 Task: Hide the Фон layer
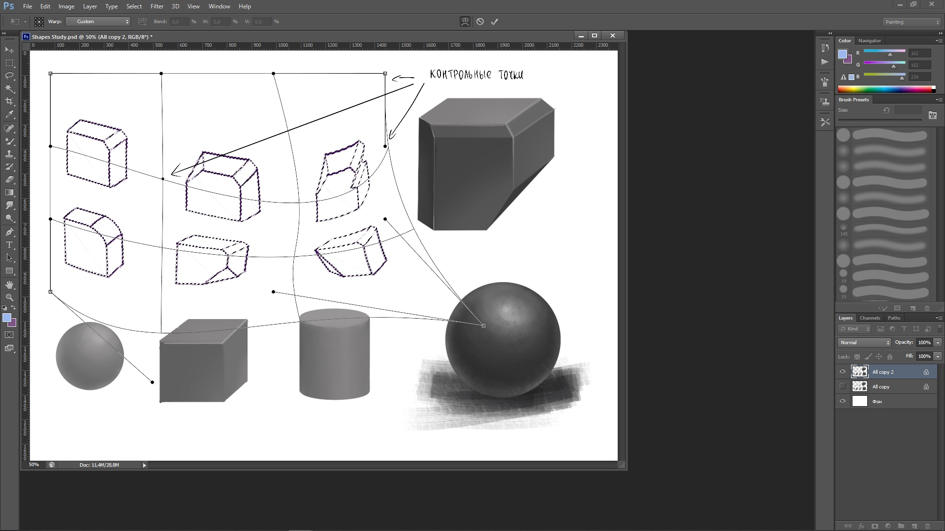coord(843,401)
